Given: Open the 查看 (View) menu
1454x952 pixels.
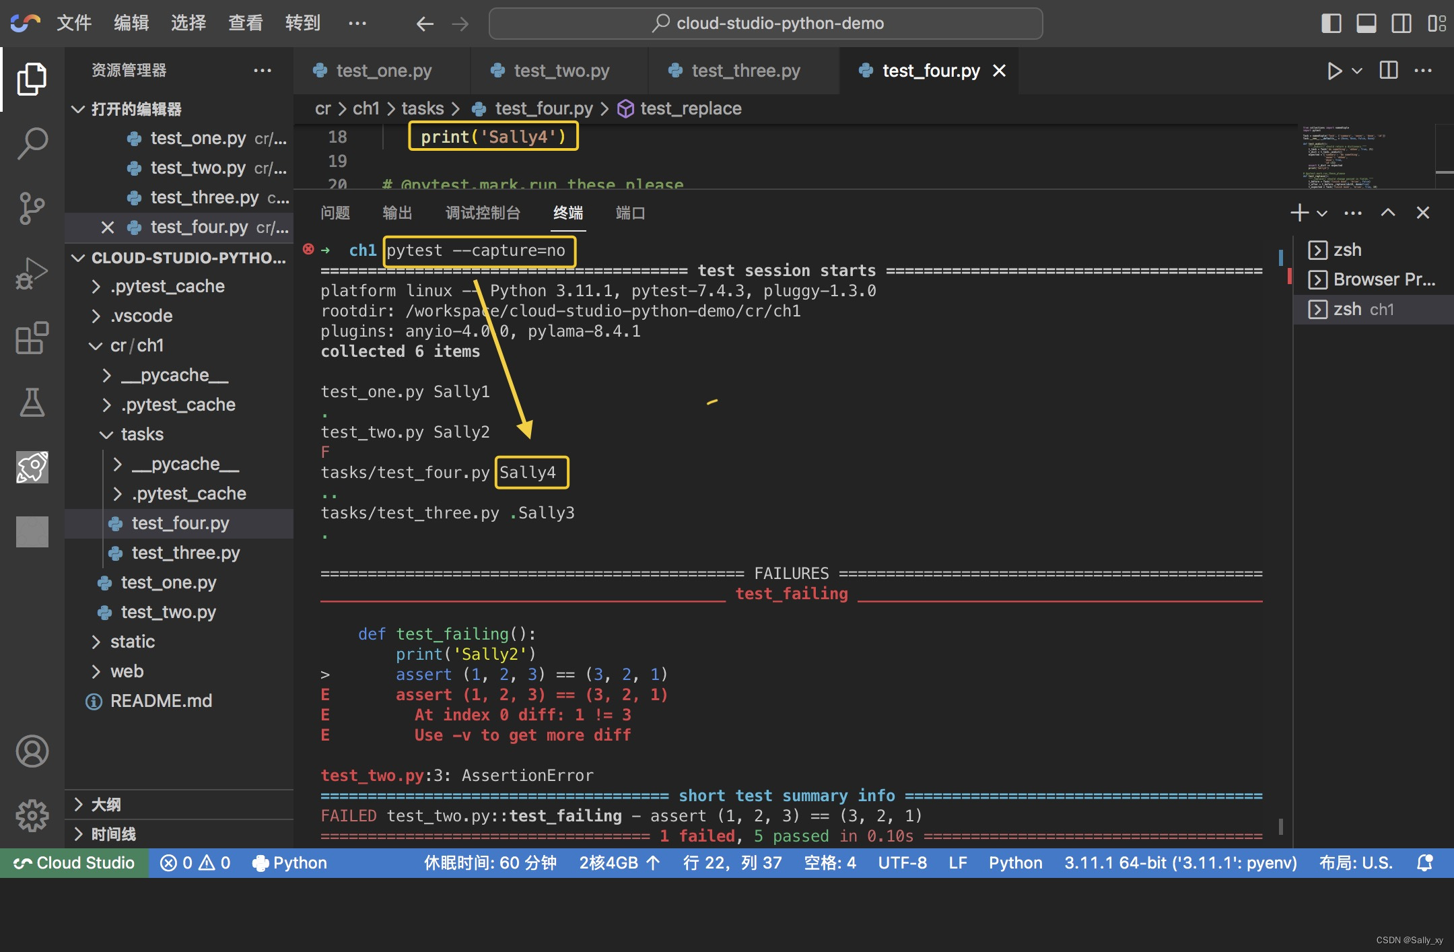Looking at the screenshot, I should tap(246, 23).
